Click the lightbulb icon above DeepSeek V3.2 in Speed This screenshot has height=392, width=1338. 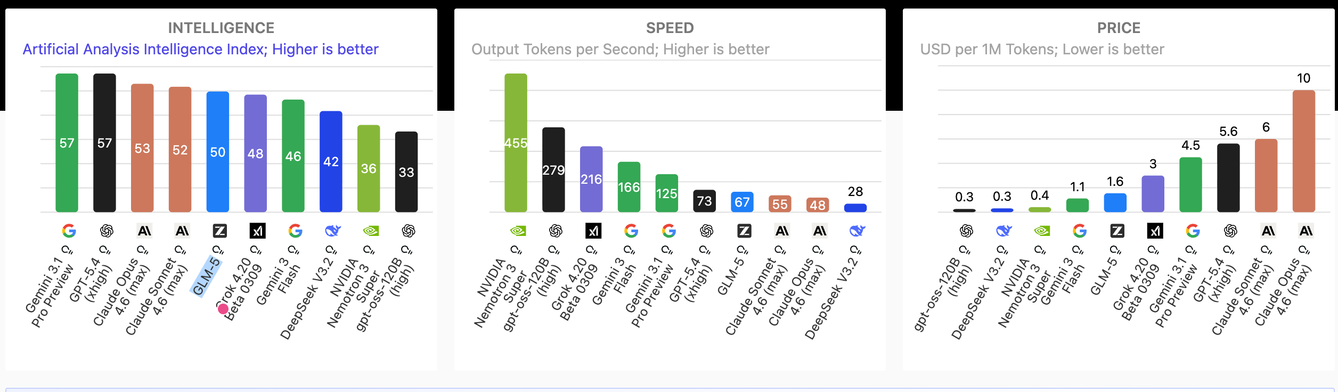point(855,249)
